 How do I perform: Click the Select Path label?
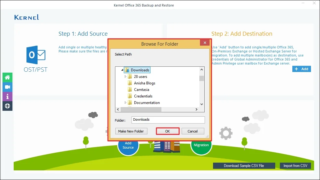(x=123, y=54)
